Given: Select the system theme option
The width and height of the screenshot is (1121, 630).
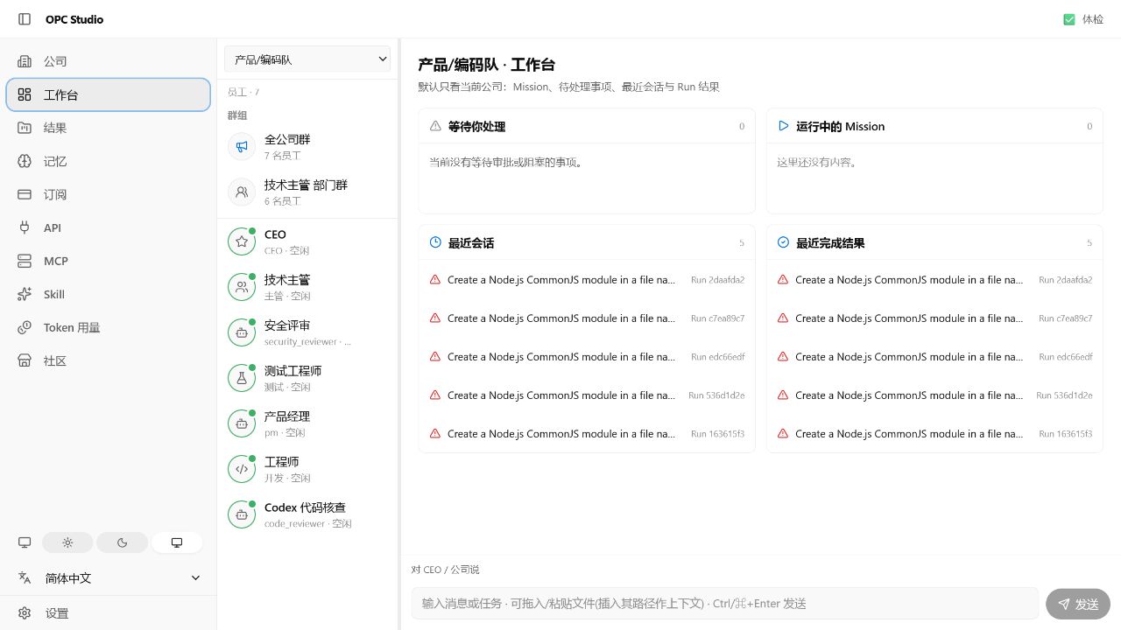Looking at the screenshot, I should pos(177,542).
